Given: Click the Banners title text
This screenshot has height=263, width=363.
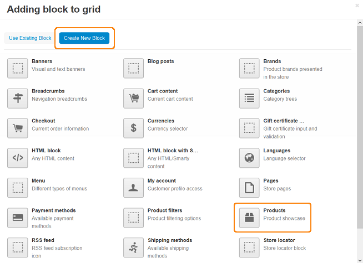Looking at the screenshot, I should [x=42, y=61].
